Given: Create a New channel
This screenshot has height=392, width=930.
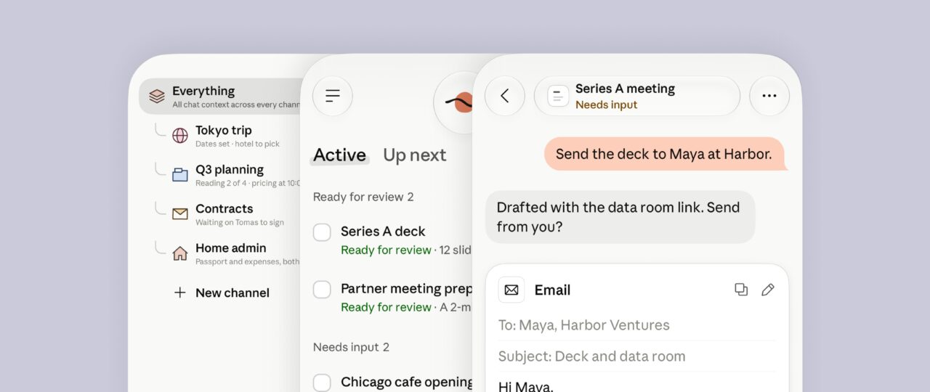Looking at the screenshot, I should pyautogui.click(x=222, y=293).
